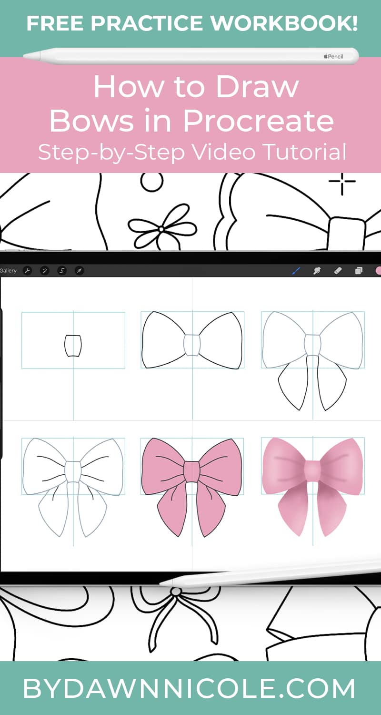Viewport: 381px width, 715px height.
Task: Select the Paint brush tool
Action: [x=295, y=270]
